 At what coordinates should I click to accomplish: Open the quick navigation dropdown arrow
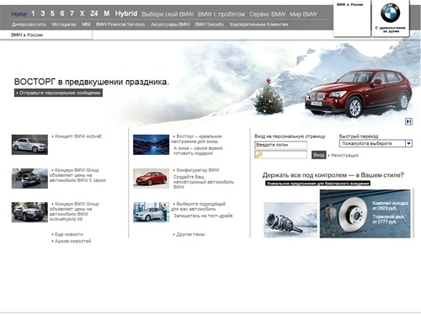[x=408, y=143]
